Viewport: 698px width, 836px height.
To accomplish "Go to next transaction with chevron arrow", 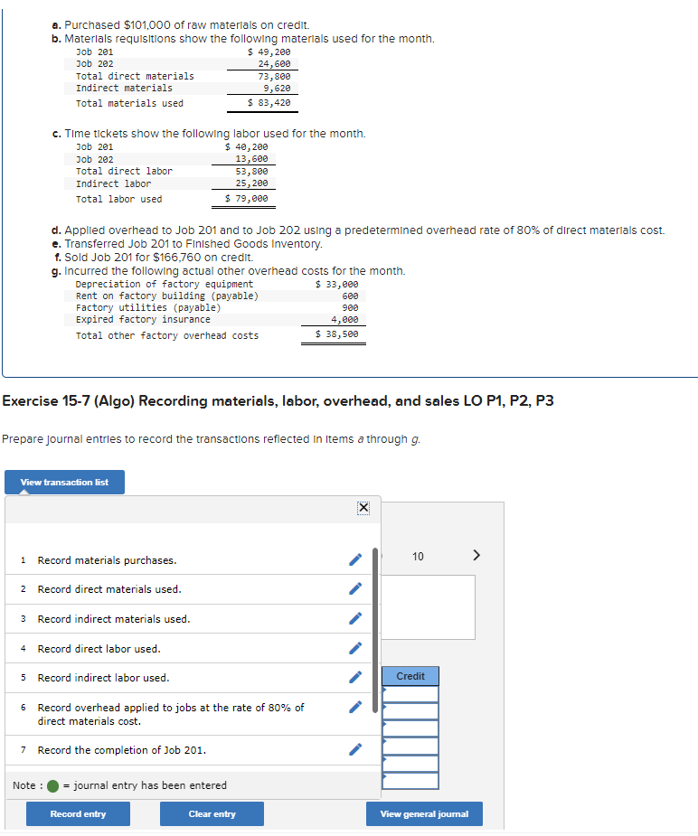I will tap(476, 555).
